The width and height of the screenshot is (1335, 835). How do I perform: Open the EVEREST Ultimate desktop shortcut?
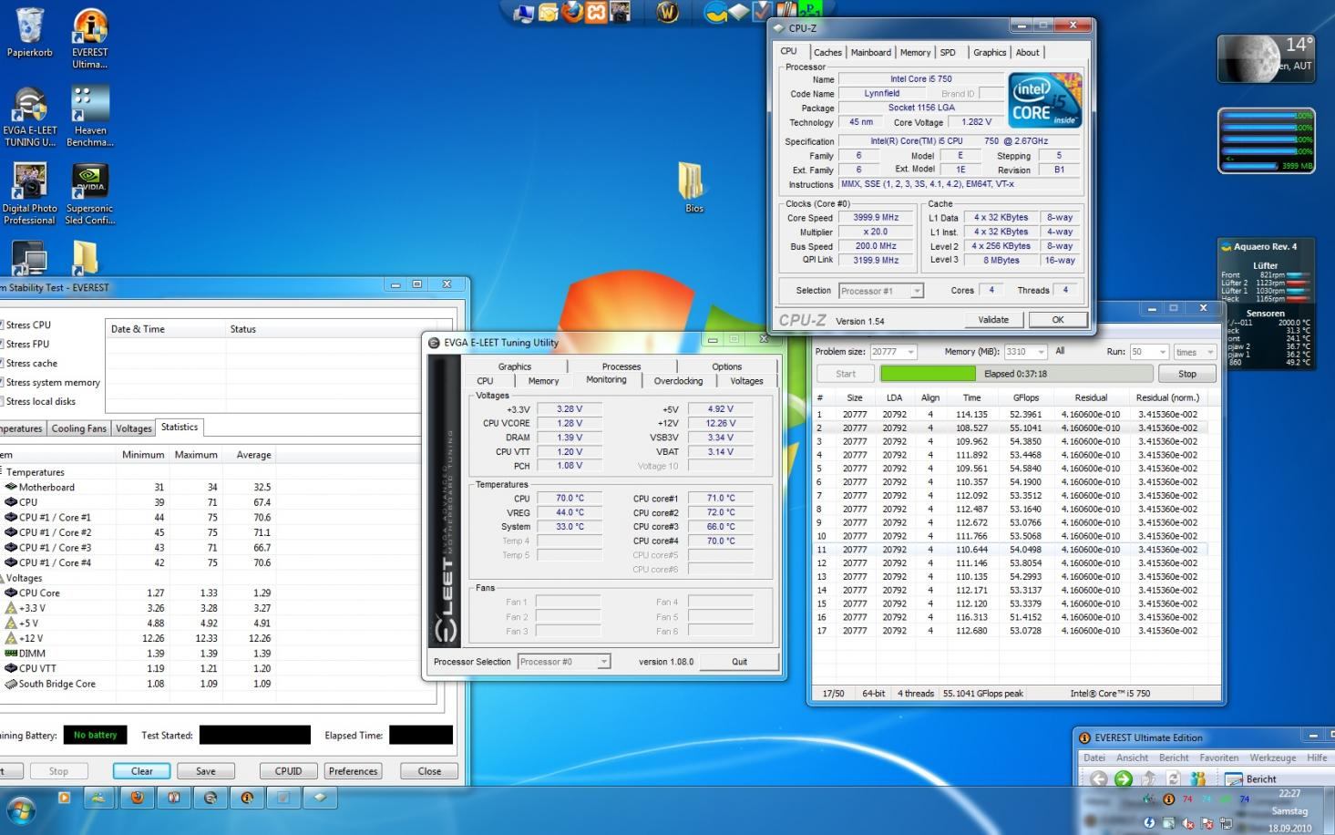click(89, 27)
